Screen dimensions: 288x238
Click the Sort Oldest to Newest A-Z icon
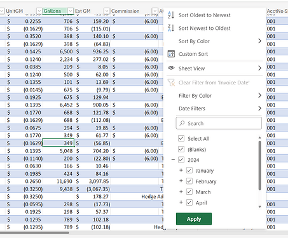pos(171,15)
